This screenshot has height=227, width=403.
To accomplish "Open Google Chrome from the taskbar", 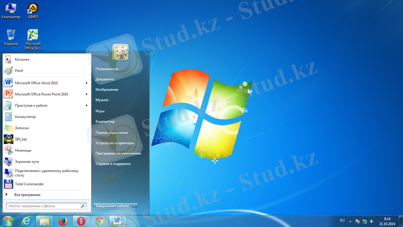I will point(100,221).
